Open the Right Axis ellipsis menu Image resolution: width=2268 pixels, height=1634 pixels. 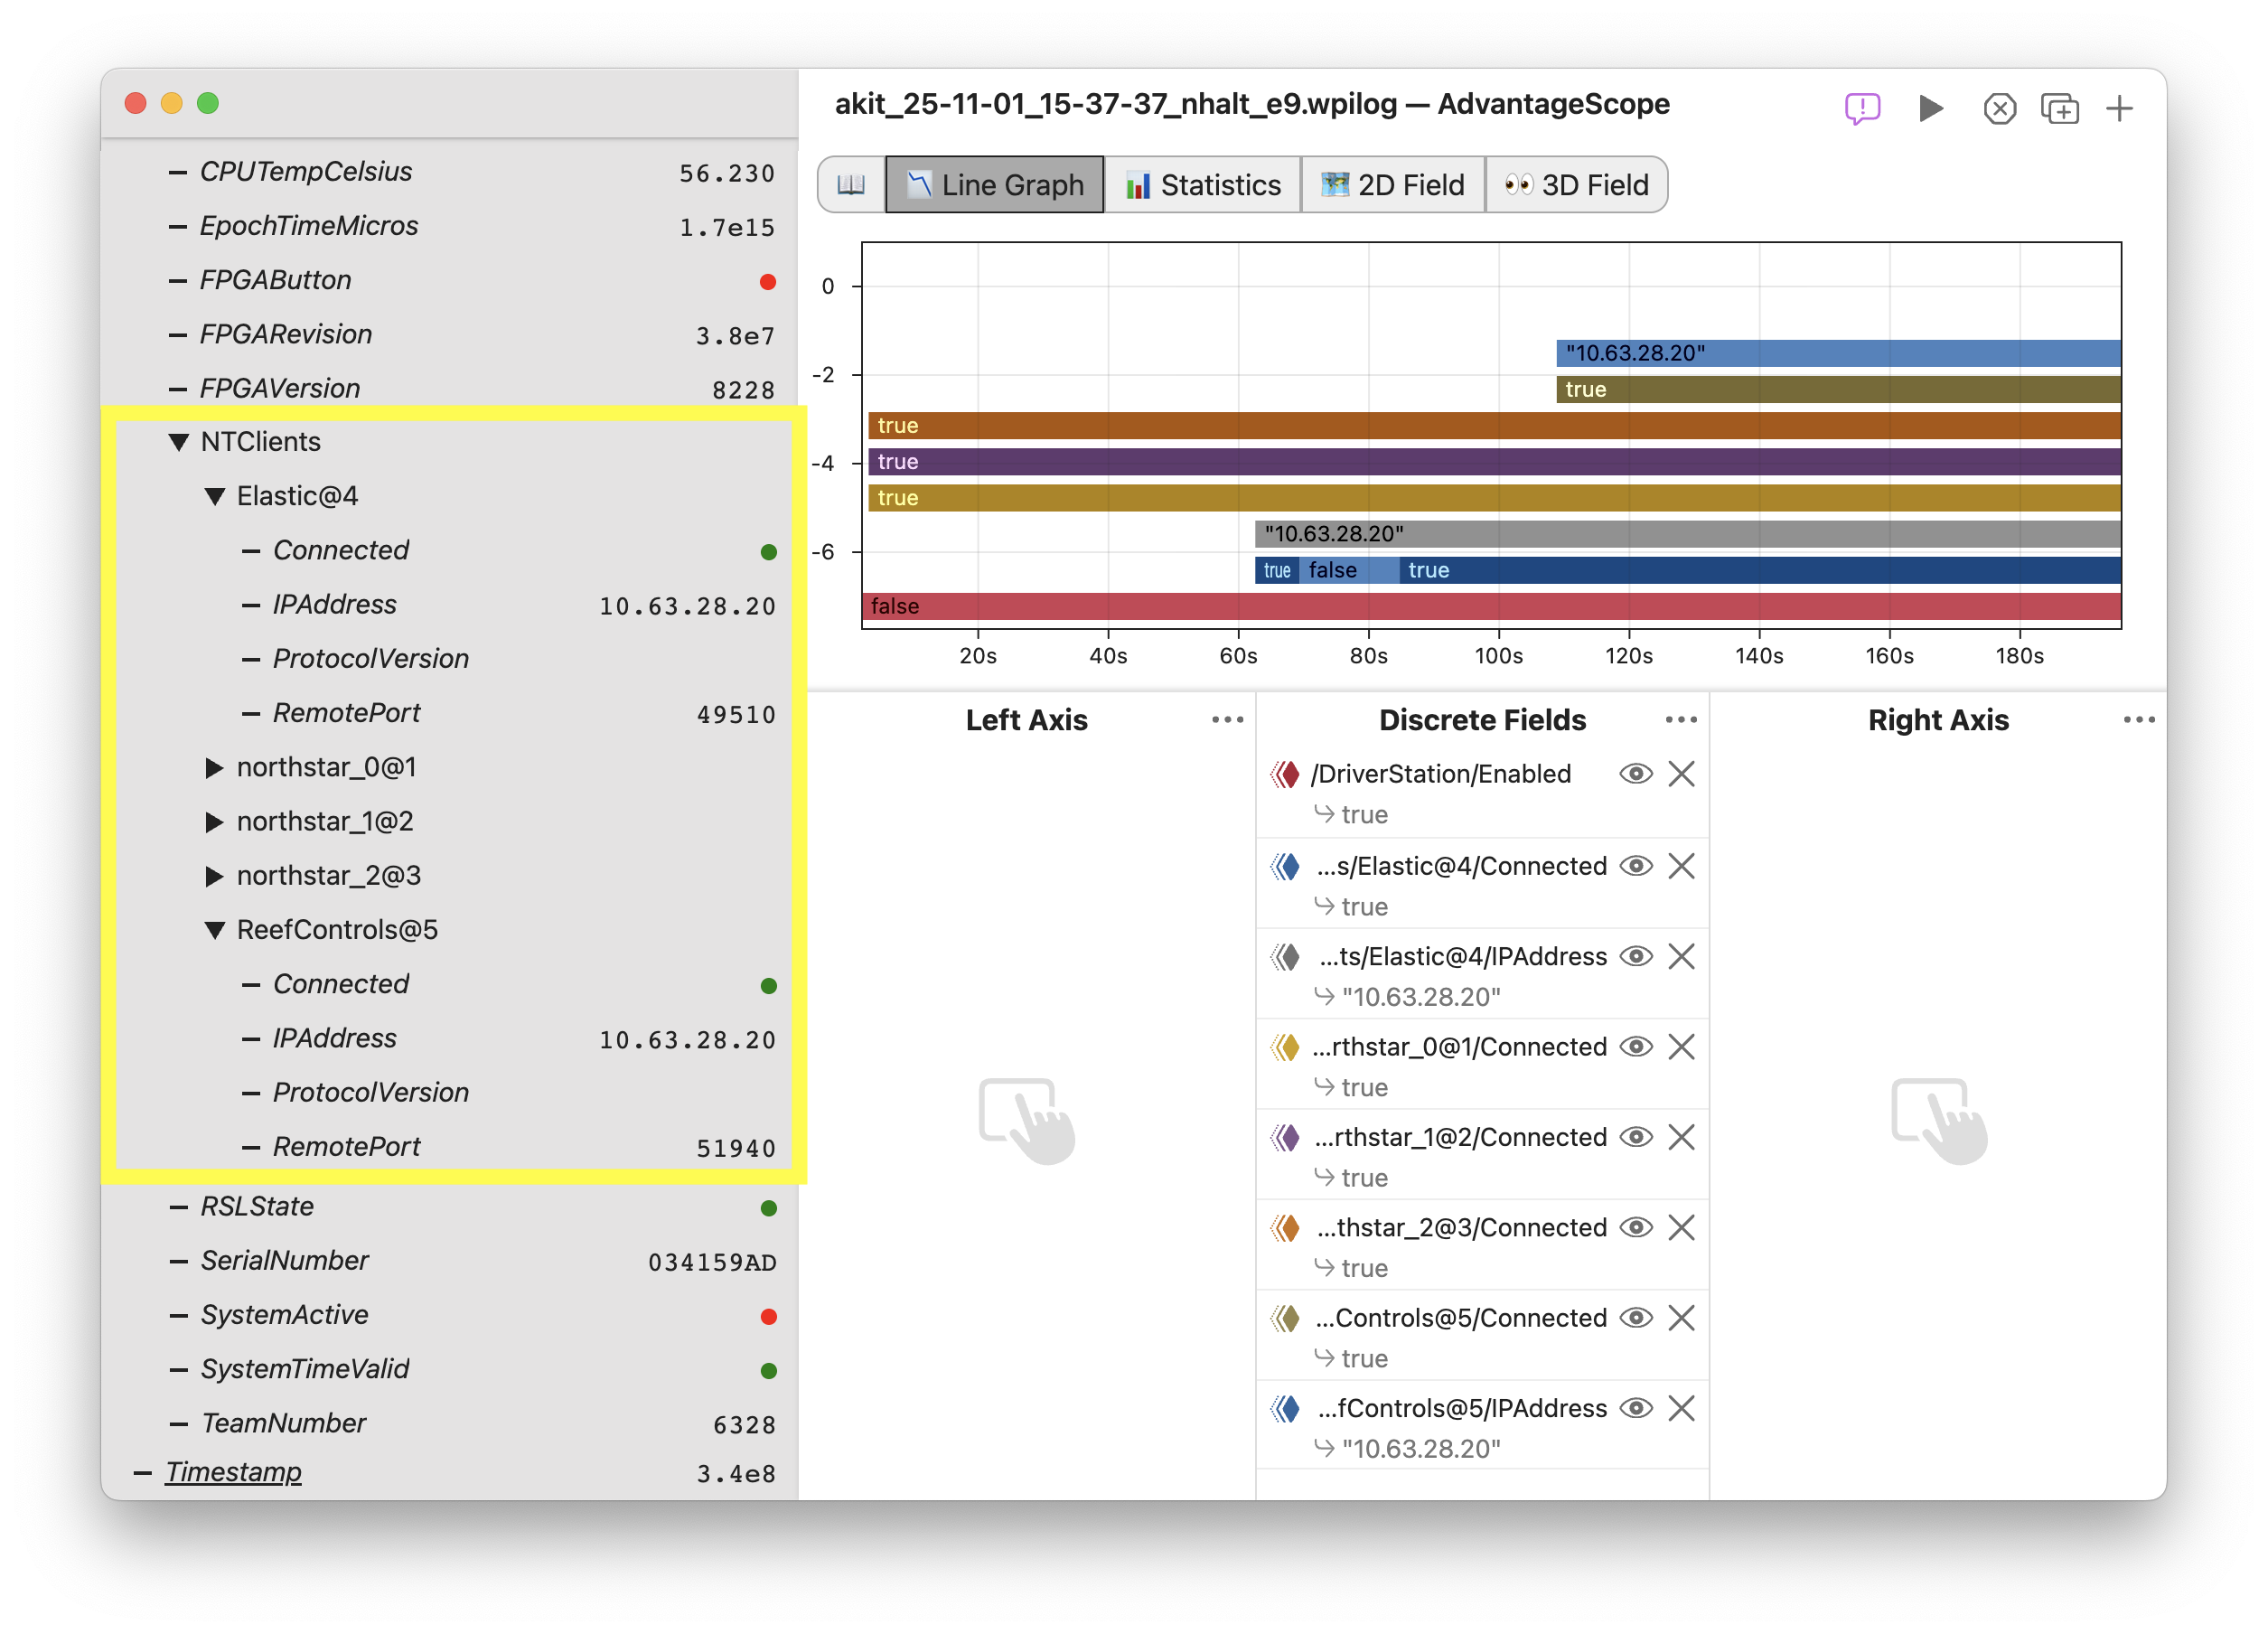coord(2139,719)
